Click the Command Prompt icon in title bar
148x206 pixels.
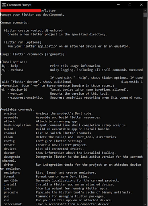pos(4,5)
